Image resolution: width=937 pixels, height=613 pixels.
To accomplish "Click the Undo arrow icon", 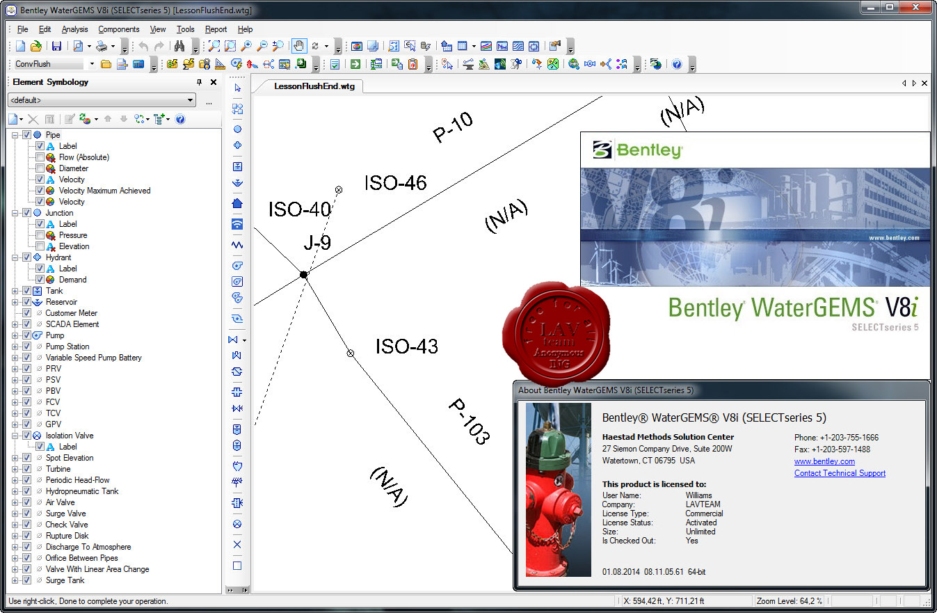I will click(143, 47).
